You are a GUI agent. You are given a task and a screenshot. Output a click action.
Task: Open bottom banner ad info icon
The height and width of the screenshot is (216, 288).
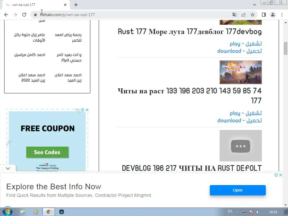[276, 175]
